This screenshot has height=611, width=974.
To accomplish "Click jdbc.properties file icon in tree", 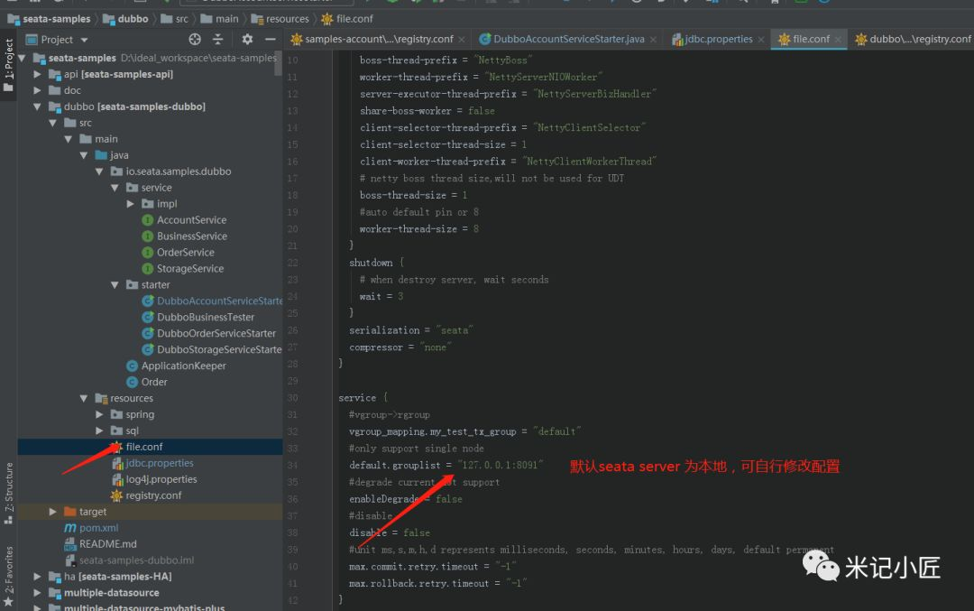I will click(x=116, y=463).
